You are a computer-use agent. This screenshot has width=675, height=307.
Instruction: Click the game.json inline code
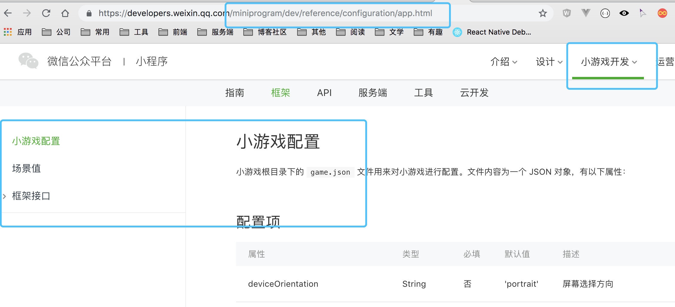tap(330, 172)
